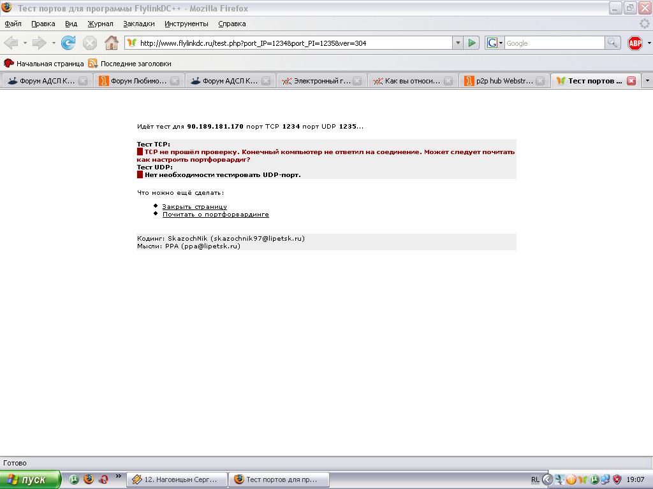
Task: Click the search magnifier icon
Action: click(x=612, y=43)
